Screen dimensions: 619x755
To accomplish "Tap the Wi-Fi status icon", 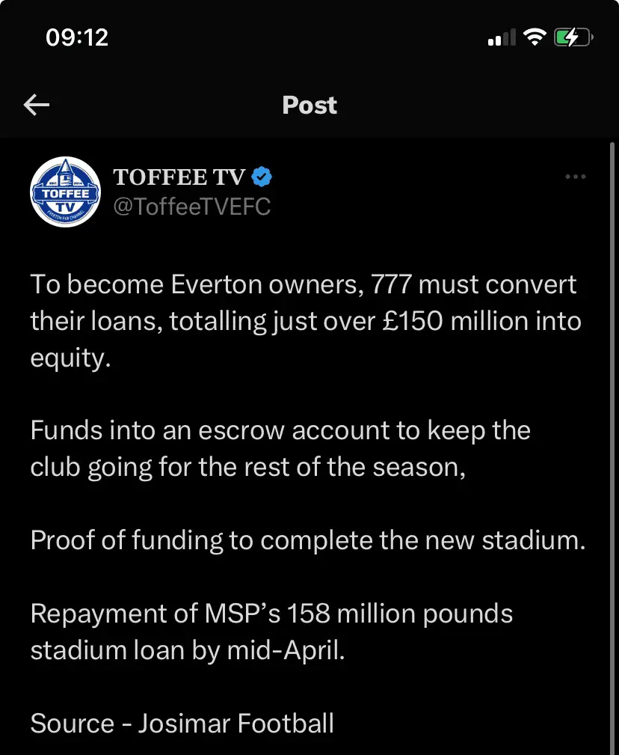I will pyautogui.click(x=535, y=37).
